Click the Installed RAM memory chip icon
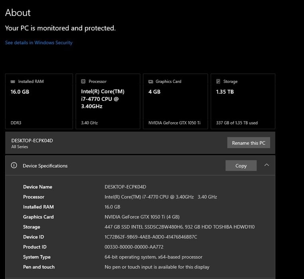The width and height of the screenshot is (304, 279). 13,82
